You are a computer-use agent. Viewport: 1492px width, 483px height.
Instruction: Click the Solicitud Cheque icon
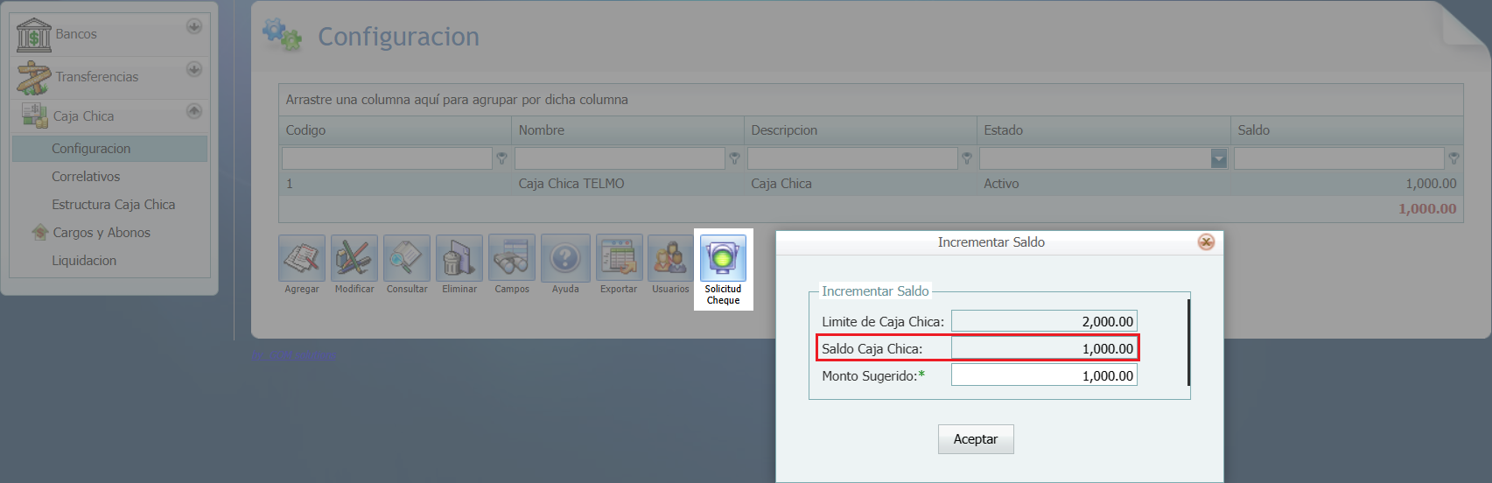(x=723, y=259)
